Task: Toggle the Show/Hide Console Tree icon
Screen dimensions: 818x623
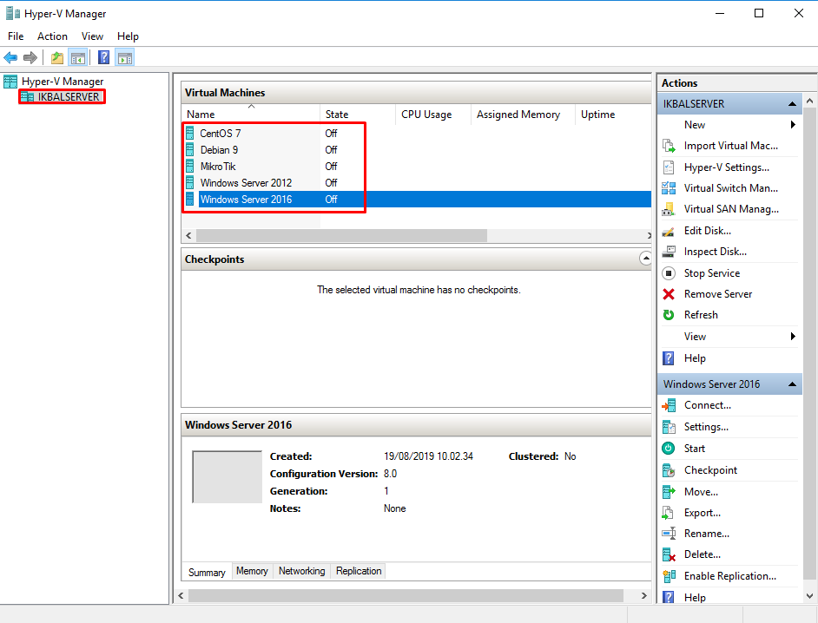Action: [78, 57]
